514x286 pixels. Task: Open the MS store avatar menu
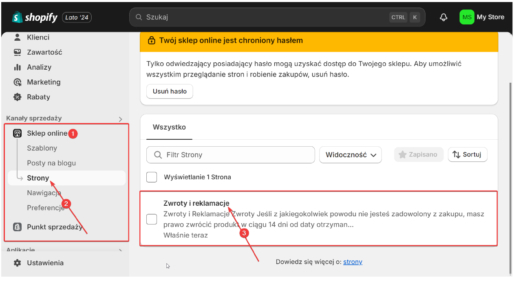pyautogui.click(x=467, y=17)
